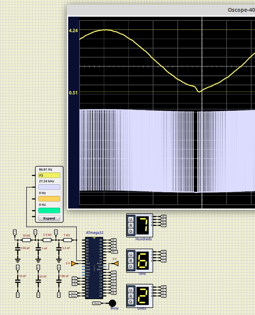Select the 10 kΩ resistor
255x315 pixels.
tap(26, 240)
